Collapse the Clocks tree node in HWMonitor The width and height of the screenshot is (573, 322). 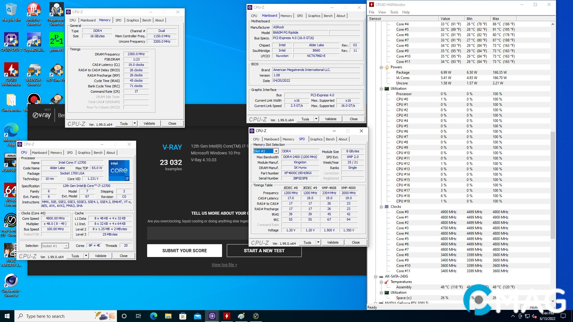tap(381, 207)
